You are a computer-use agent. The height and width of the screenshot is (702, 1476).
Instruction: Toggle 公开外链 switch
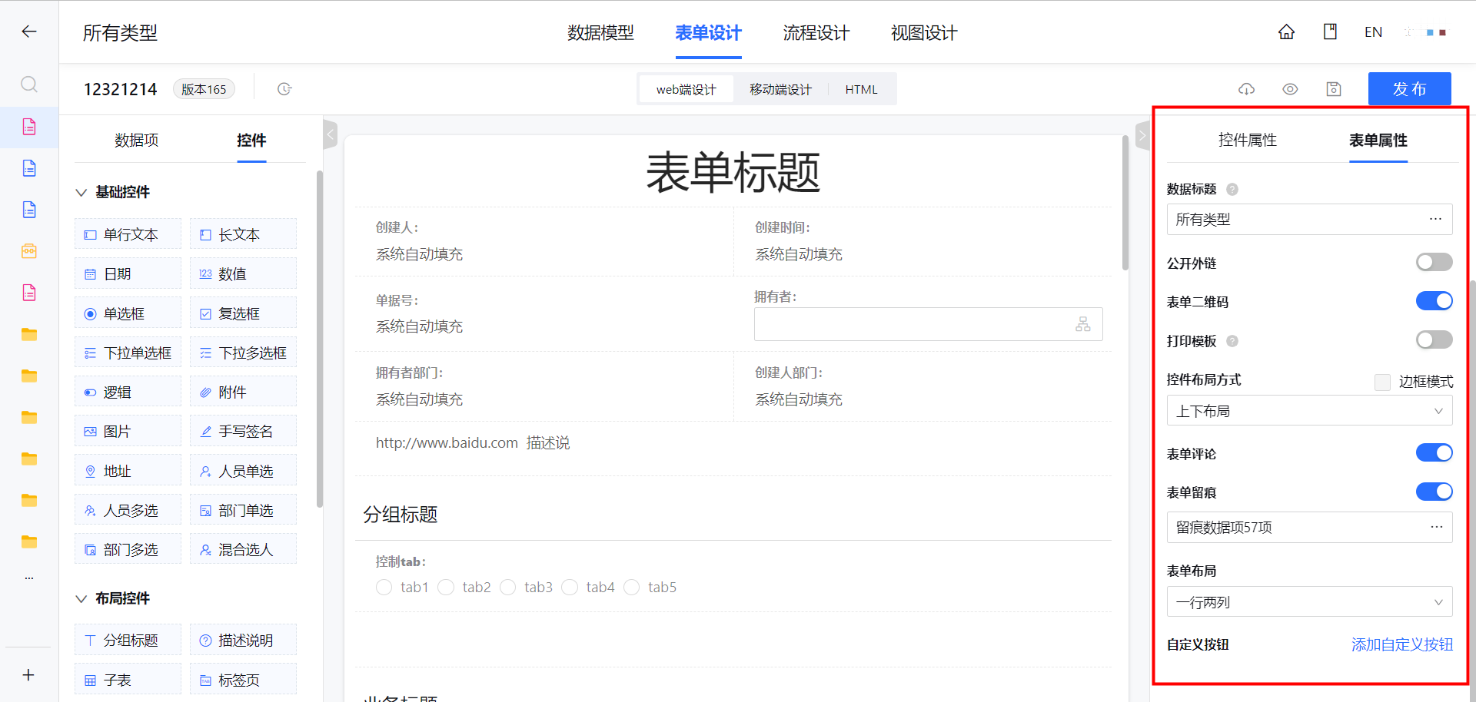click(x=1434, y=262)
